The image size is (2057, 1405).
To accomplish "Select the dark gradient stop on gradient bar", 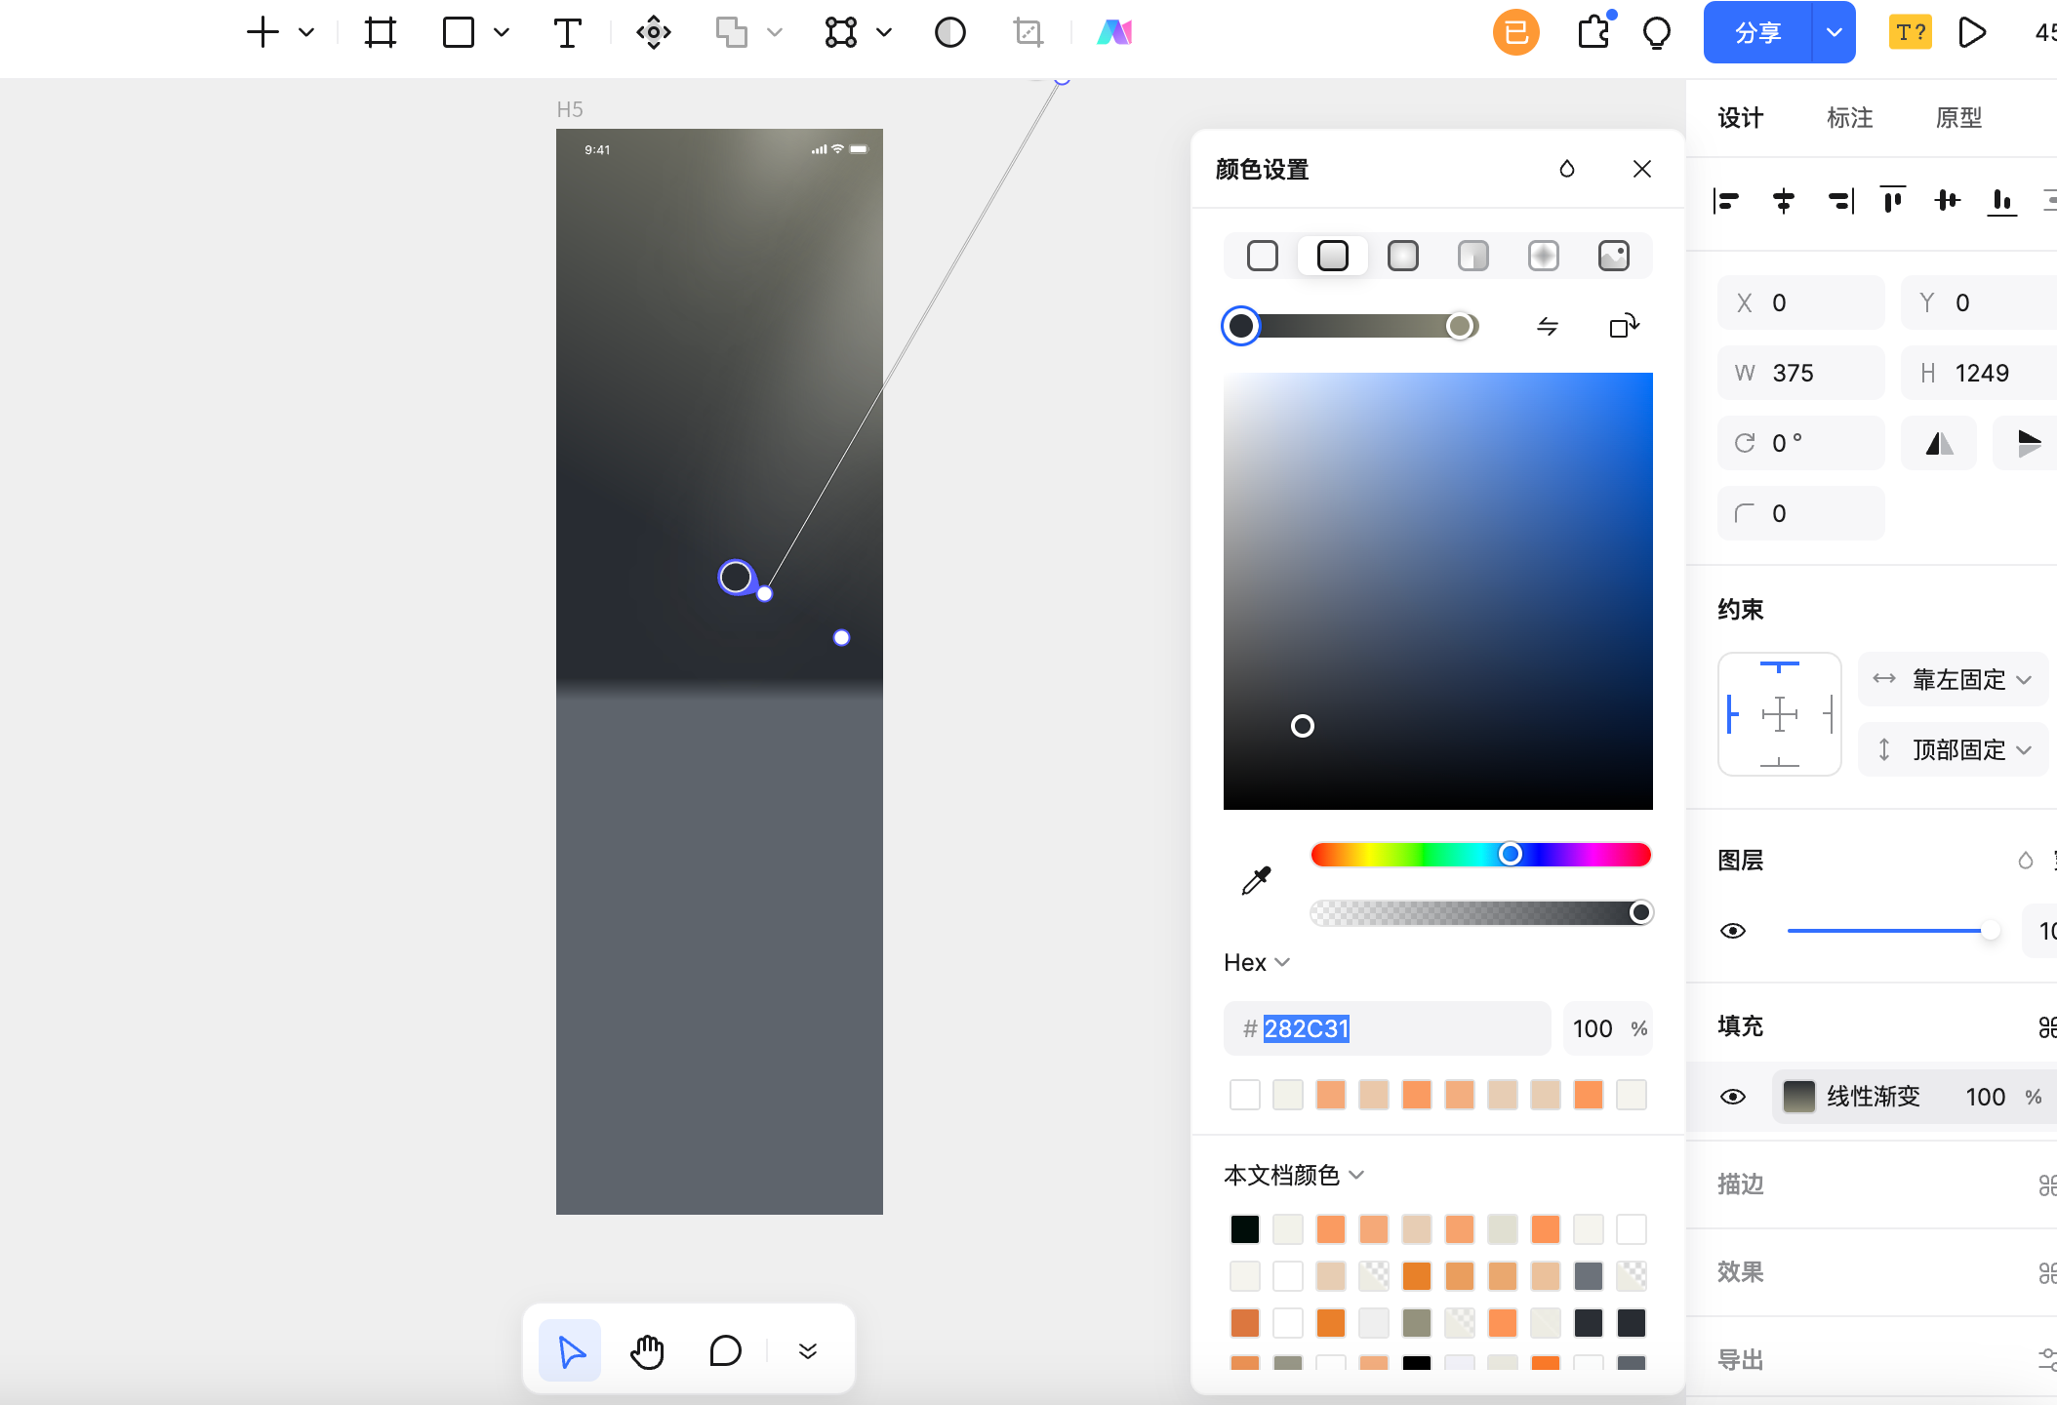I will [x=1240, y=326].
